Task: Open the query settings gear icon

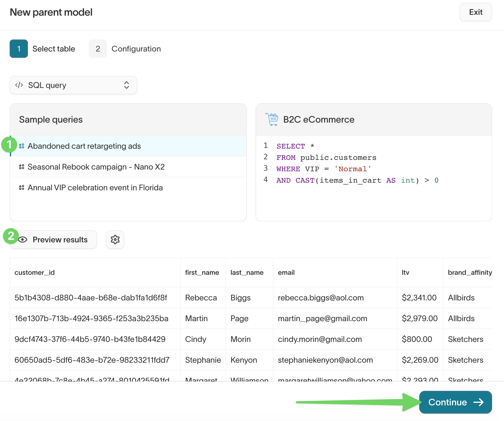Action: [x=115, y=240]
